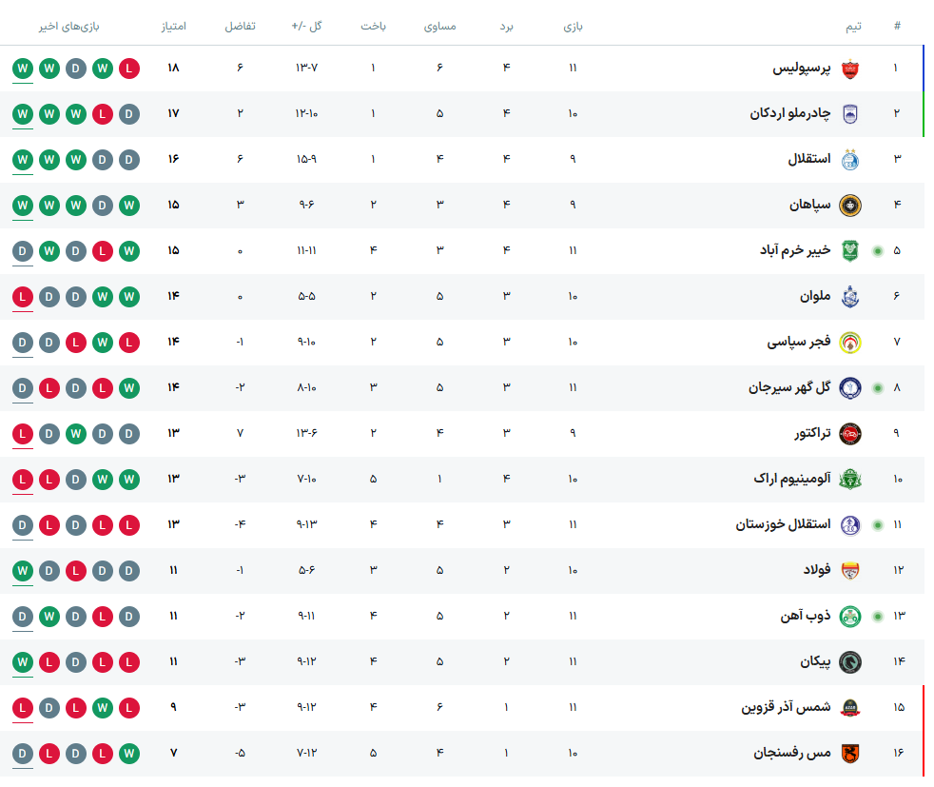This screenshot has height=787, width=934.
Task: Click the Foolad team crest
Action: [849, 571]
